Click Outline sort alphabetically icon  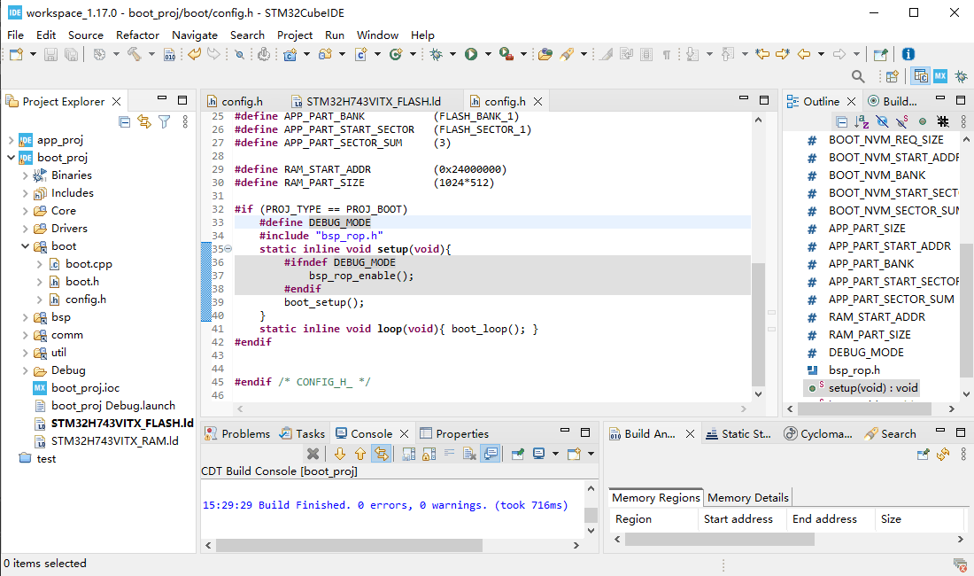click(x=862, y=121)
